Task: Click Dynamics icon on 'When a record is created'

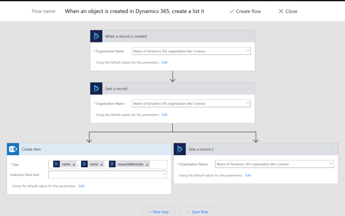Action: point(96,36)
